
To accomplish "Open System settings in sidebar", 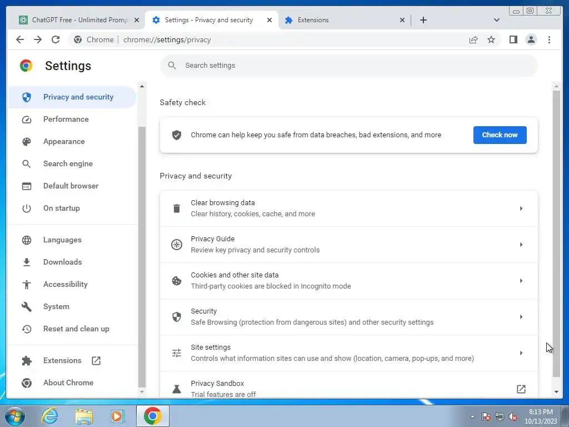I will (72, 306).
